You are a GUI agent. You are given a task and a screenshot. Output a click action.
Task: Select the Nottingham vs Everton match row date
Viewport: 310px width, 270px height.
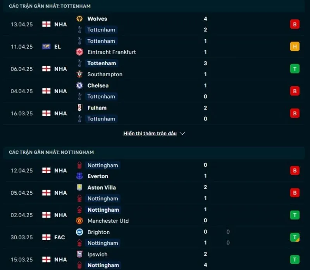click(x=22, y=171)
